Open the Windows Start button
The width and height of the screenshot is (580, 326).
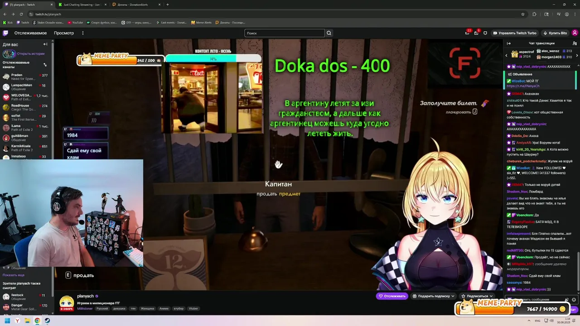(x=7, y=321)
